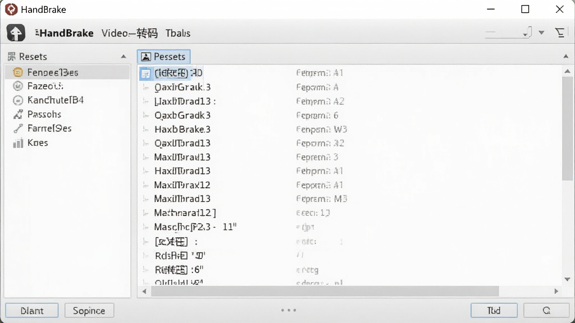
Task: Click HandBrake logo in title bar
Action: click(x=11, y=9)
